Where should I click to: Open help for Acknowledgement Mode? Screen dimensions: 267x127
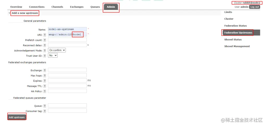45,51
